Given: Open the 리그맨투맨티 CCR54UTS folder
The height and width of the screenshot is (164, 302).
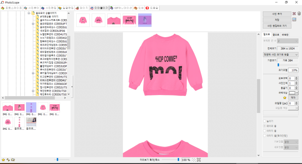Looking at the screenshot, I should tap(53, 77).
